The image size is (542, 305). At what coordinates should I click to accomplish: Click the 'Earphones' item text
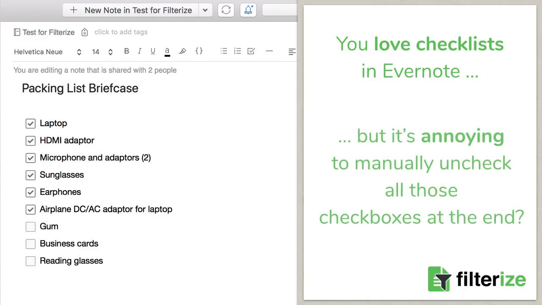60,192
